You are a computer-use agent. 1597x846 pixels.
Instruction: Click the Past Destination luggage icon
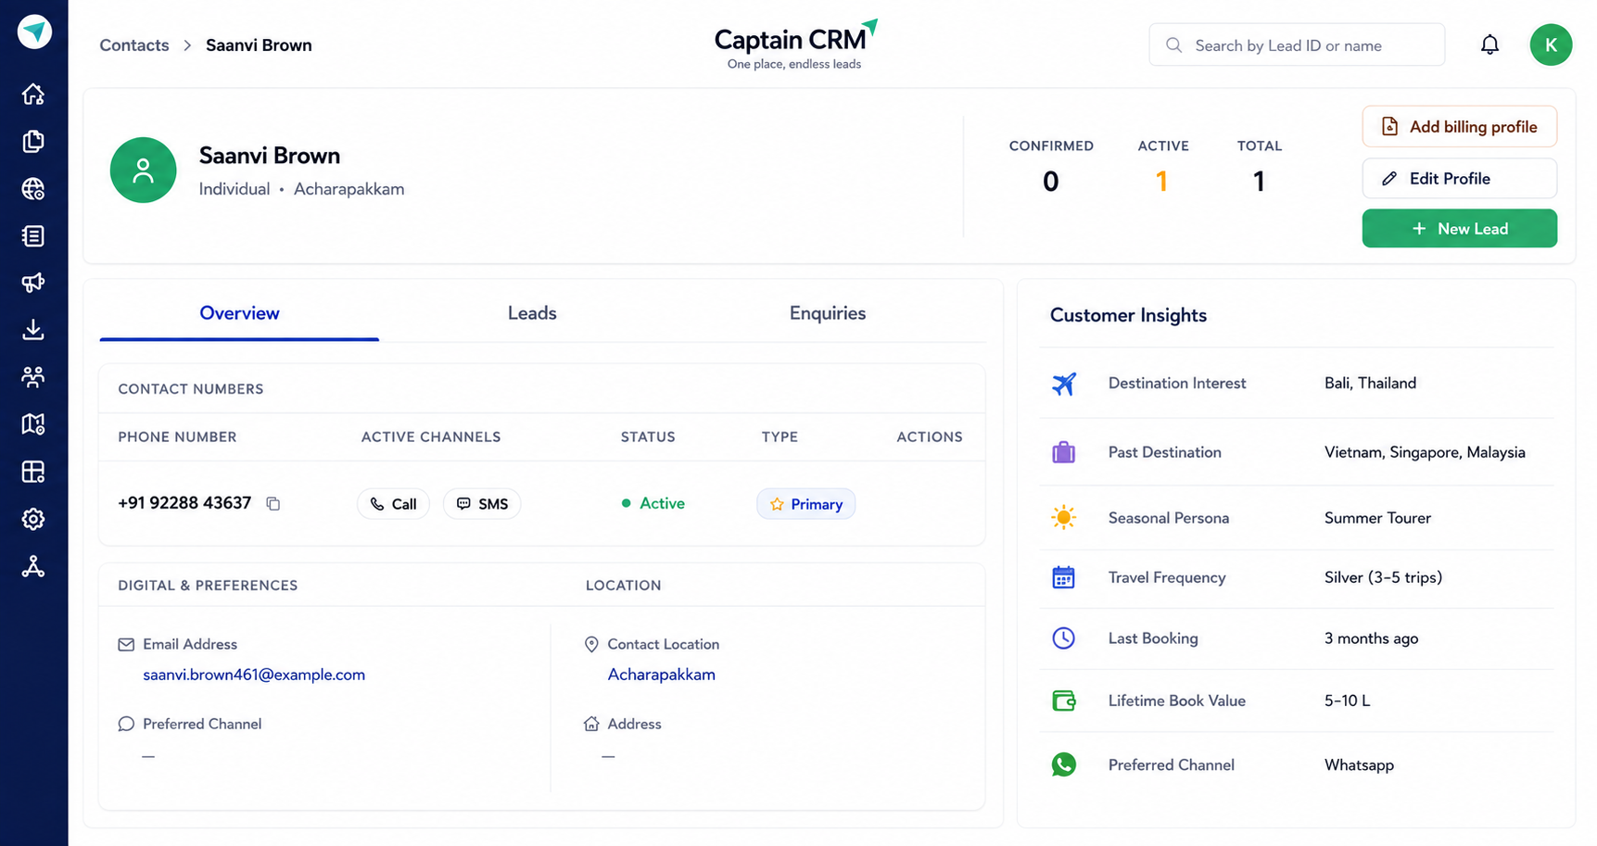point(1064,452)
